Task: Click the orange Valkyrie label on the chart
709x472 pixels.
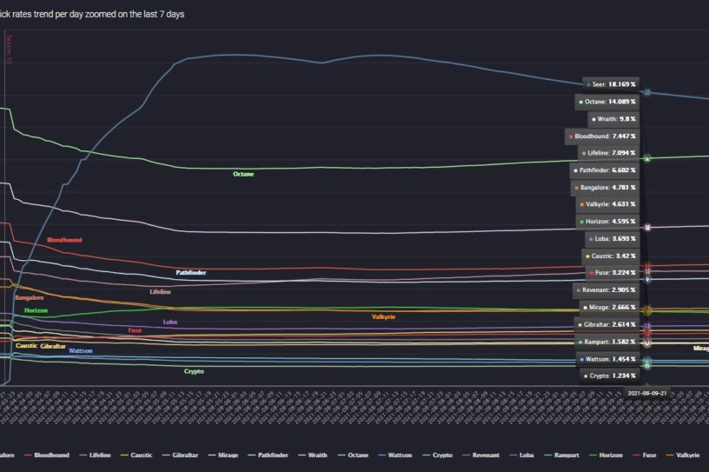Action: tap(383, 316)
